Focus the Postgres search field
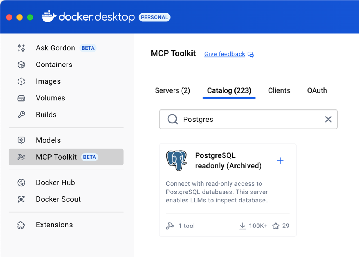This screenshot has height=257, width=359. (248, 119)
